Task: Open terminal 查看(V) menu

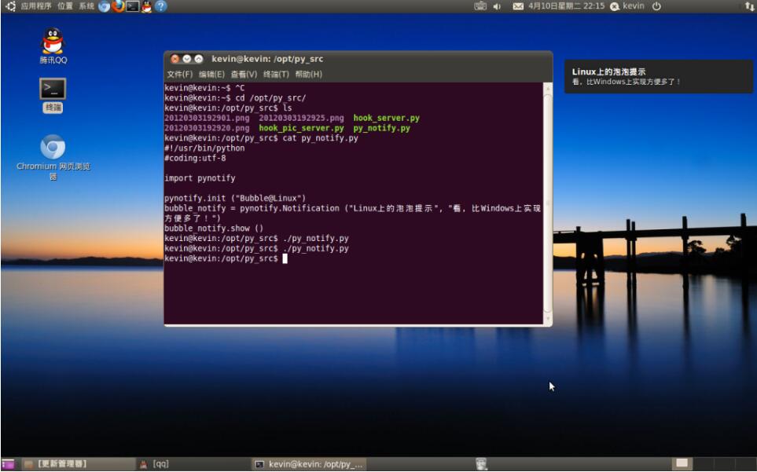Action: [x=244, y=75]
